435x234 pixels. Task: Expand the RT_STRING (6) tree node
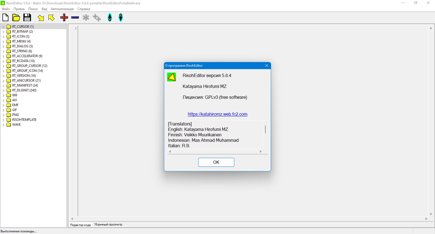(x=3, y=51)
